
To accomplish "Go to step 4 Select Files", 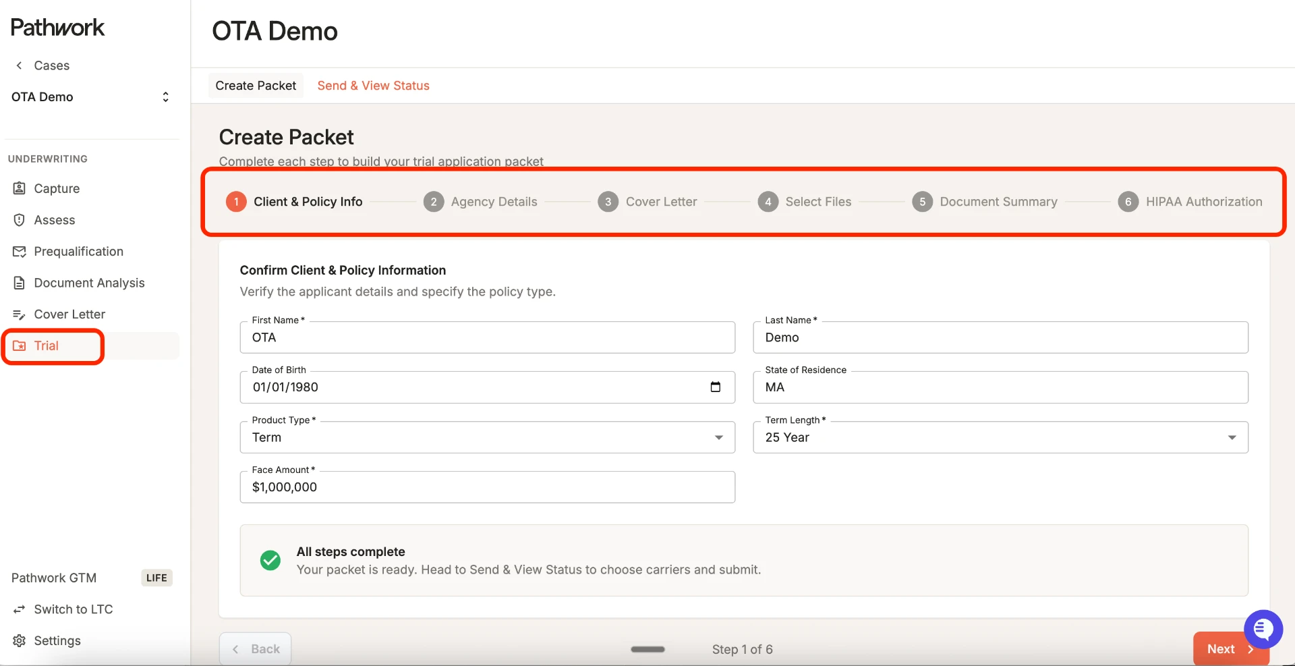I will (805, 202).
